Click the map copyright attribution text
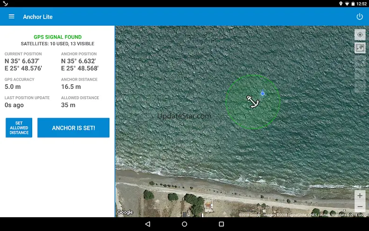This screenshot has width=369, height=231. (303, 215)
